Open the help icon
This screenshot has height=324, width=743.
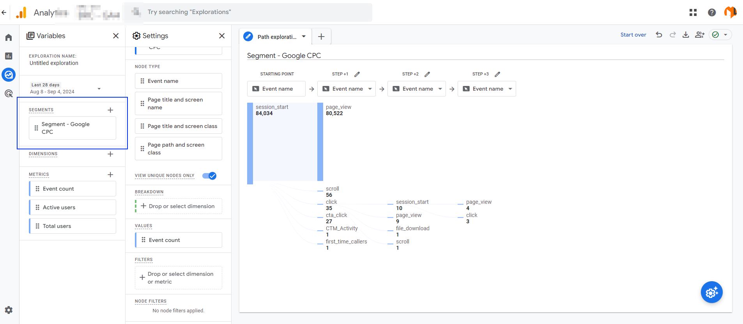(712, 12)
